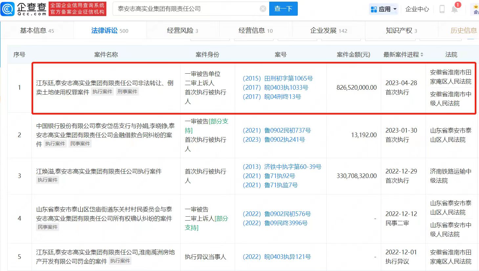The image size is (479, 271).
Task: Open case number (2017)皖0403执1033号
Action: click(x=275, y=88)
